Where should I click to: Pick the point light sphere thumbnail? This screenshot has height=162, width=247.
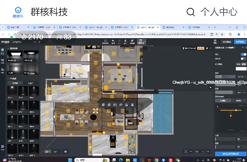(x=15, y=69)
